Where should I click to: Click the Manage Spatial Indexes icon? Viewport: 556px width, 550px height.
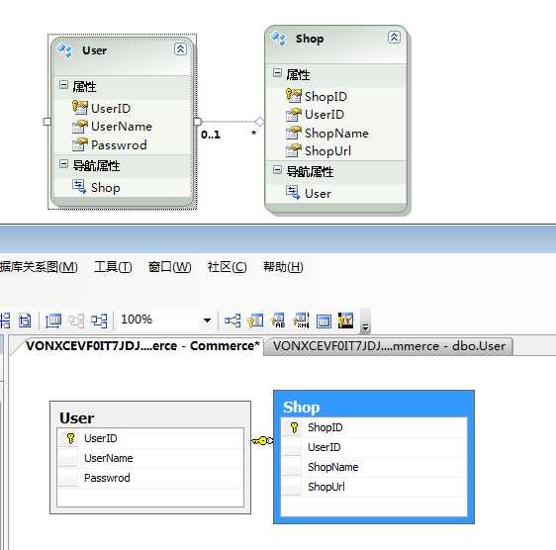[345, 321]
